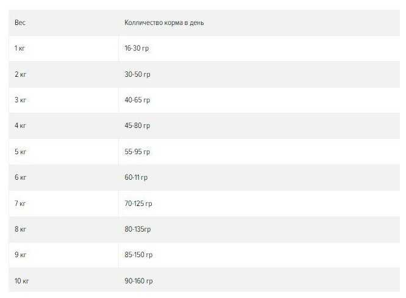Click the "Вес" column header

(20, 23)
